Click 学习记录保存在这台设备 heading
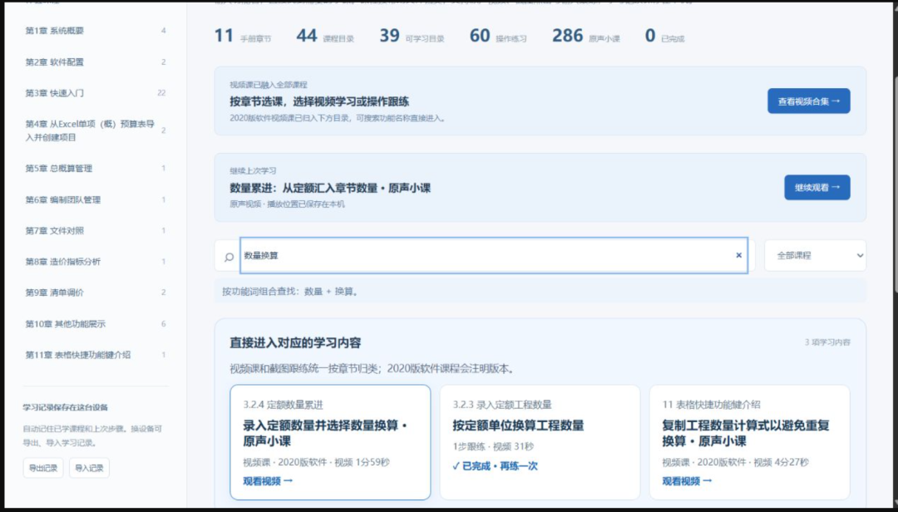The image size is (898, 512). point(66,408)
